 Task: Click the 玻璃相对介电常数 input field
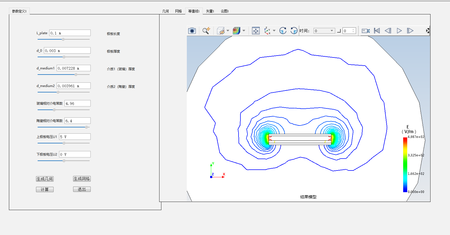[77, 103]
